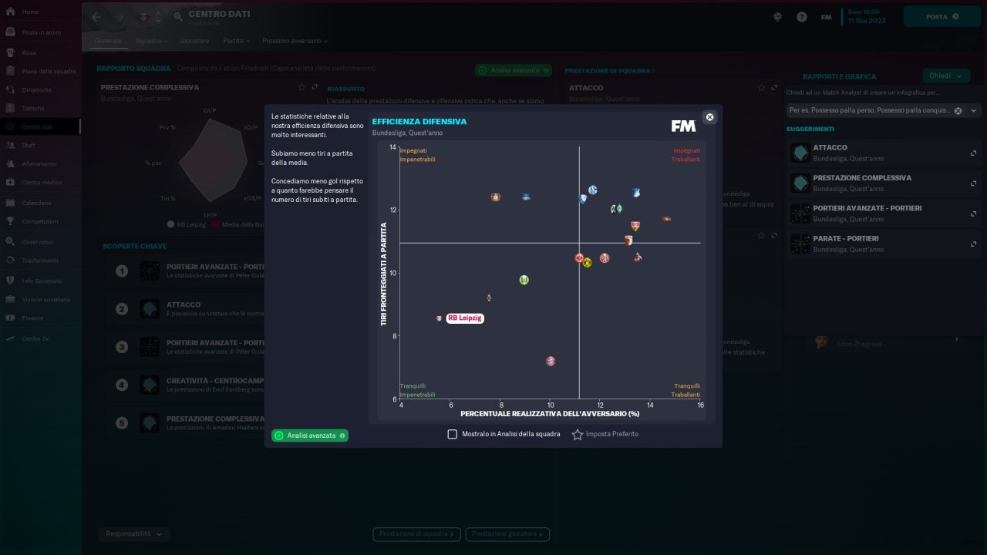
Task: Open key finding 4 CREATIVITÀ - CENTROCAMP
Action: pos(185,385)
